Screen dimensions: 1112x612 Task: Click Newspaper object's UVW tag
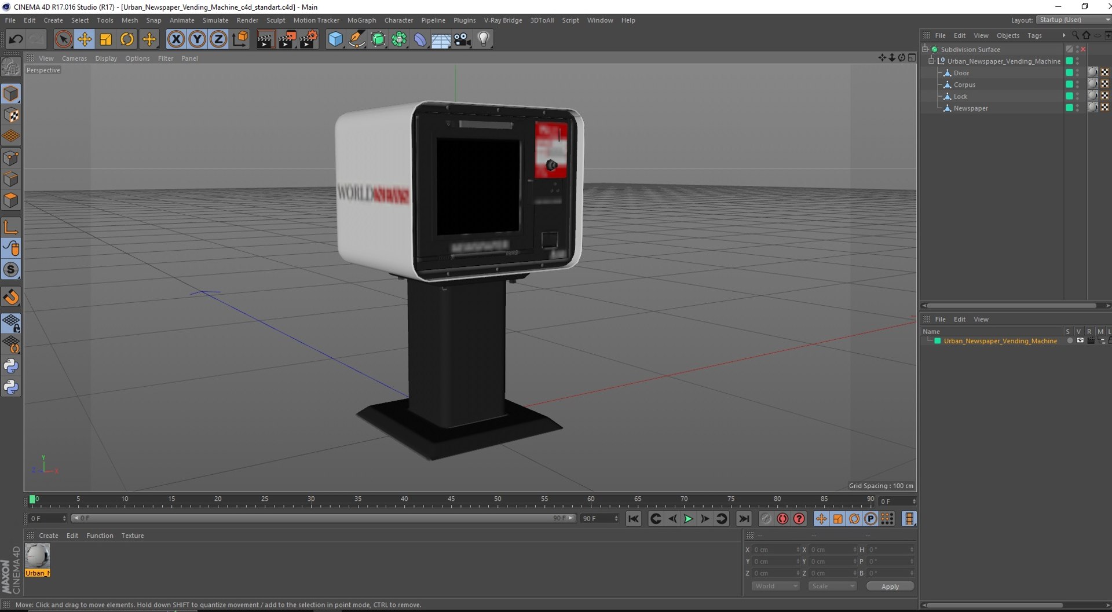click(1104, 108)
